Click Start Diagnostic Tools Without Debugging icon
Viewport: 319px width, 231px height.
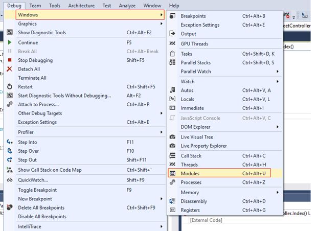coord(10,96)
